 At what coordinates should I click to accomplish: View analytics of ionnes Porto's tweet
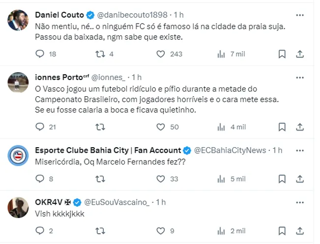pyautogui.click(x=221, y=127)
